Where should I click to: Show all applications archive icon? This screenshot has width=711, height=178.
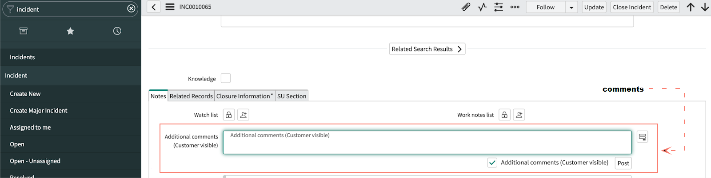(x=24, y=31)
